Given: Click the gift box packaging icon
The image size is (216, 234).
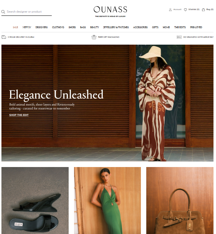Looking at the screenshot, I should 94,37.
